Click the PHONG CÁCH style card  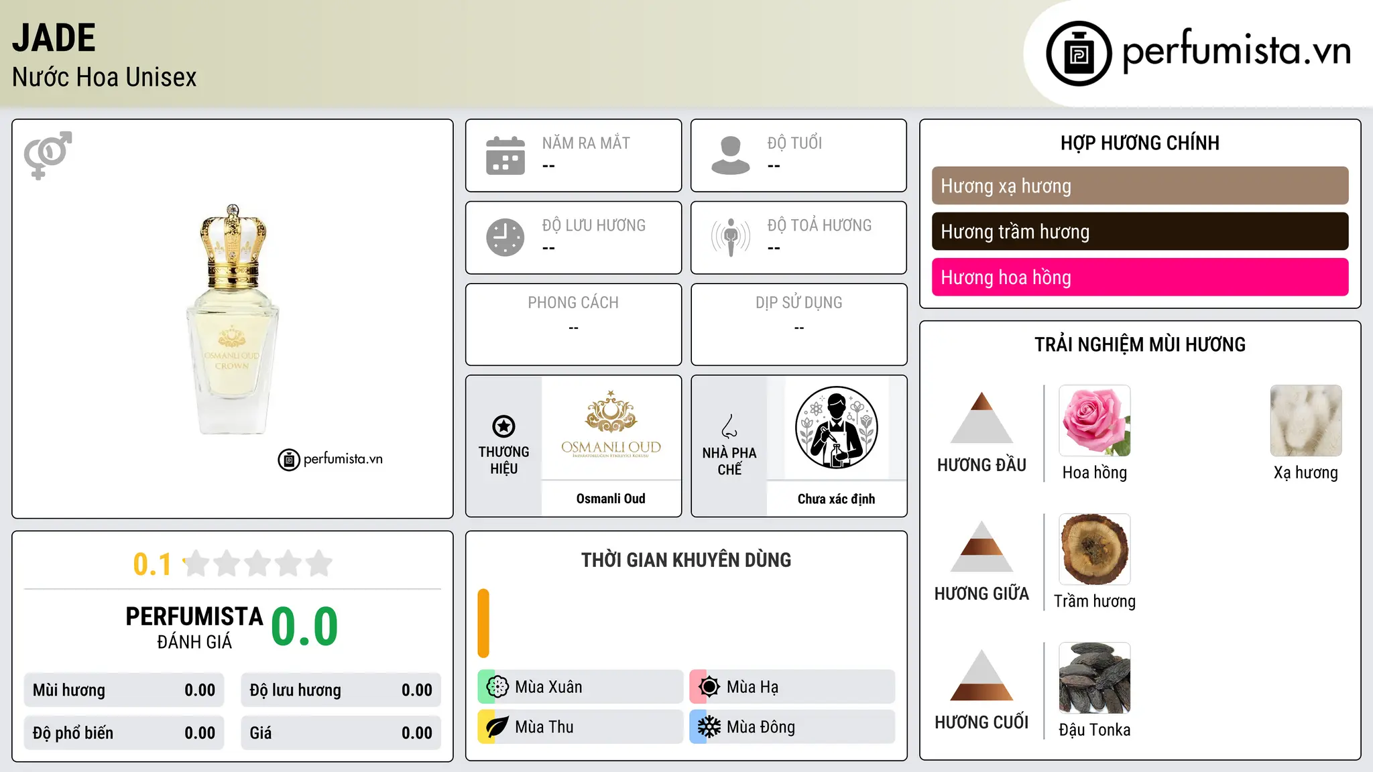[573, 324]
